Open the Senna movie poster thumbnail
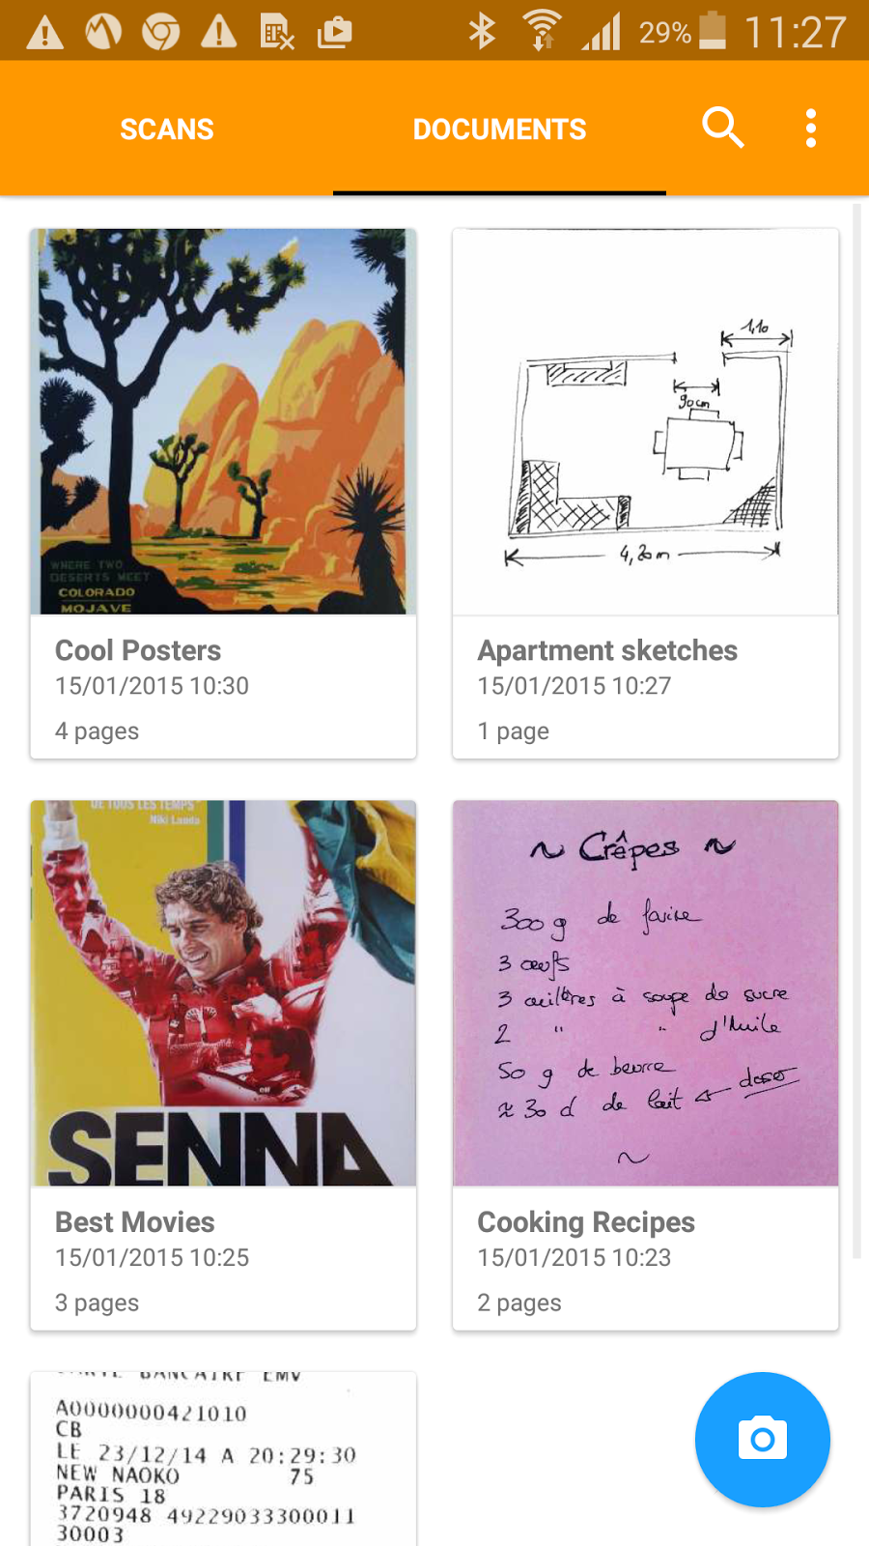 click(223, 993)
